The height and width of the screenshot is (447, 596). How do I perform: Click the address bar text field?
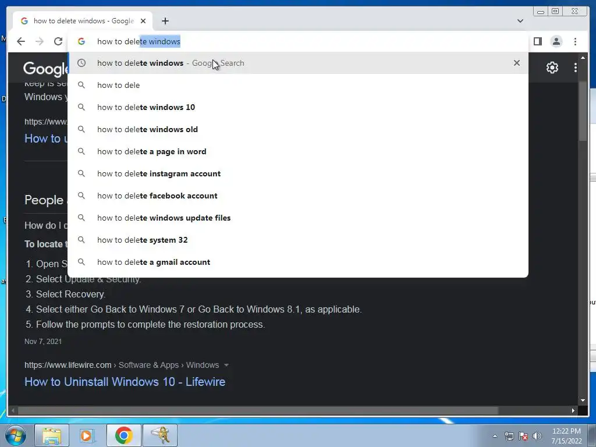click(x=296, y=41)
